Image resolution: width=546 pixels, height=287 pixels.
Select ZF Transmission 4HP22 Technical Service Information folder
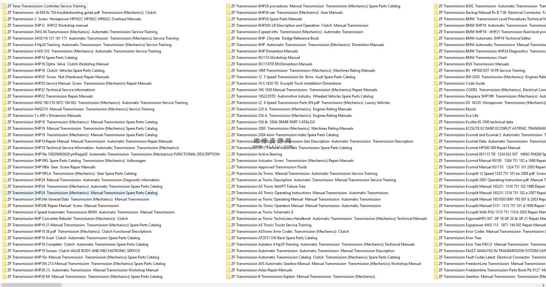(51, 90)
